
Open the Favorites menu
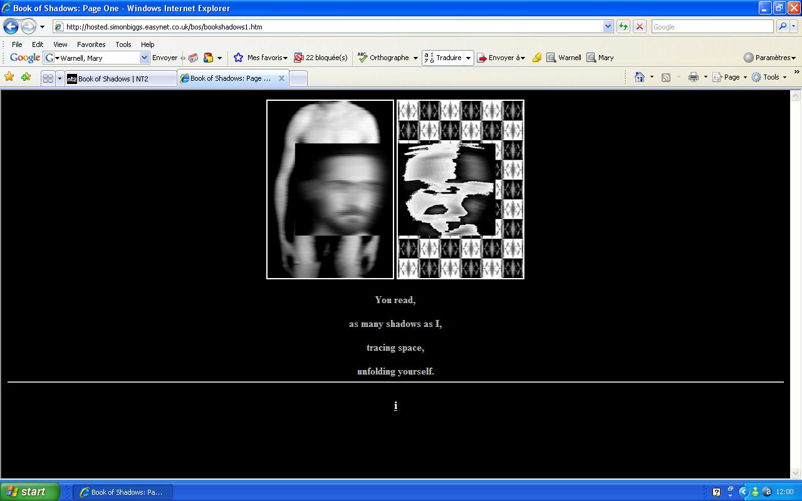point(91,44)
